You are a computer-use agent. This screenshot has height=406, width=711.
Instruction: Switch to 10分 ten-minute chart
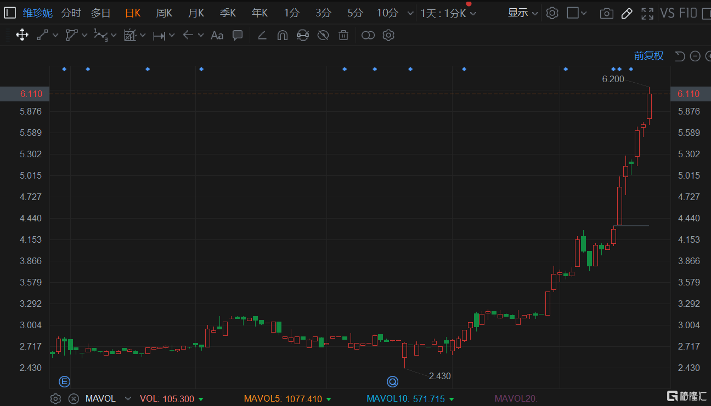pos(388,13)
